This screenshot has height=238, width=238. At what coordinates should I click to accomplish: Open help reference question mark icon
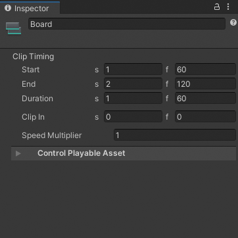pyautogui.click(x=233, y=22)
